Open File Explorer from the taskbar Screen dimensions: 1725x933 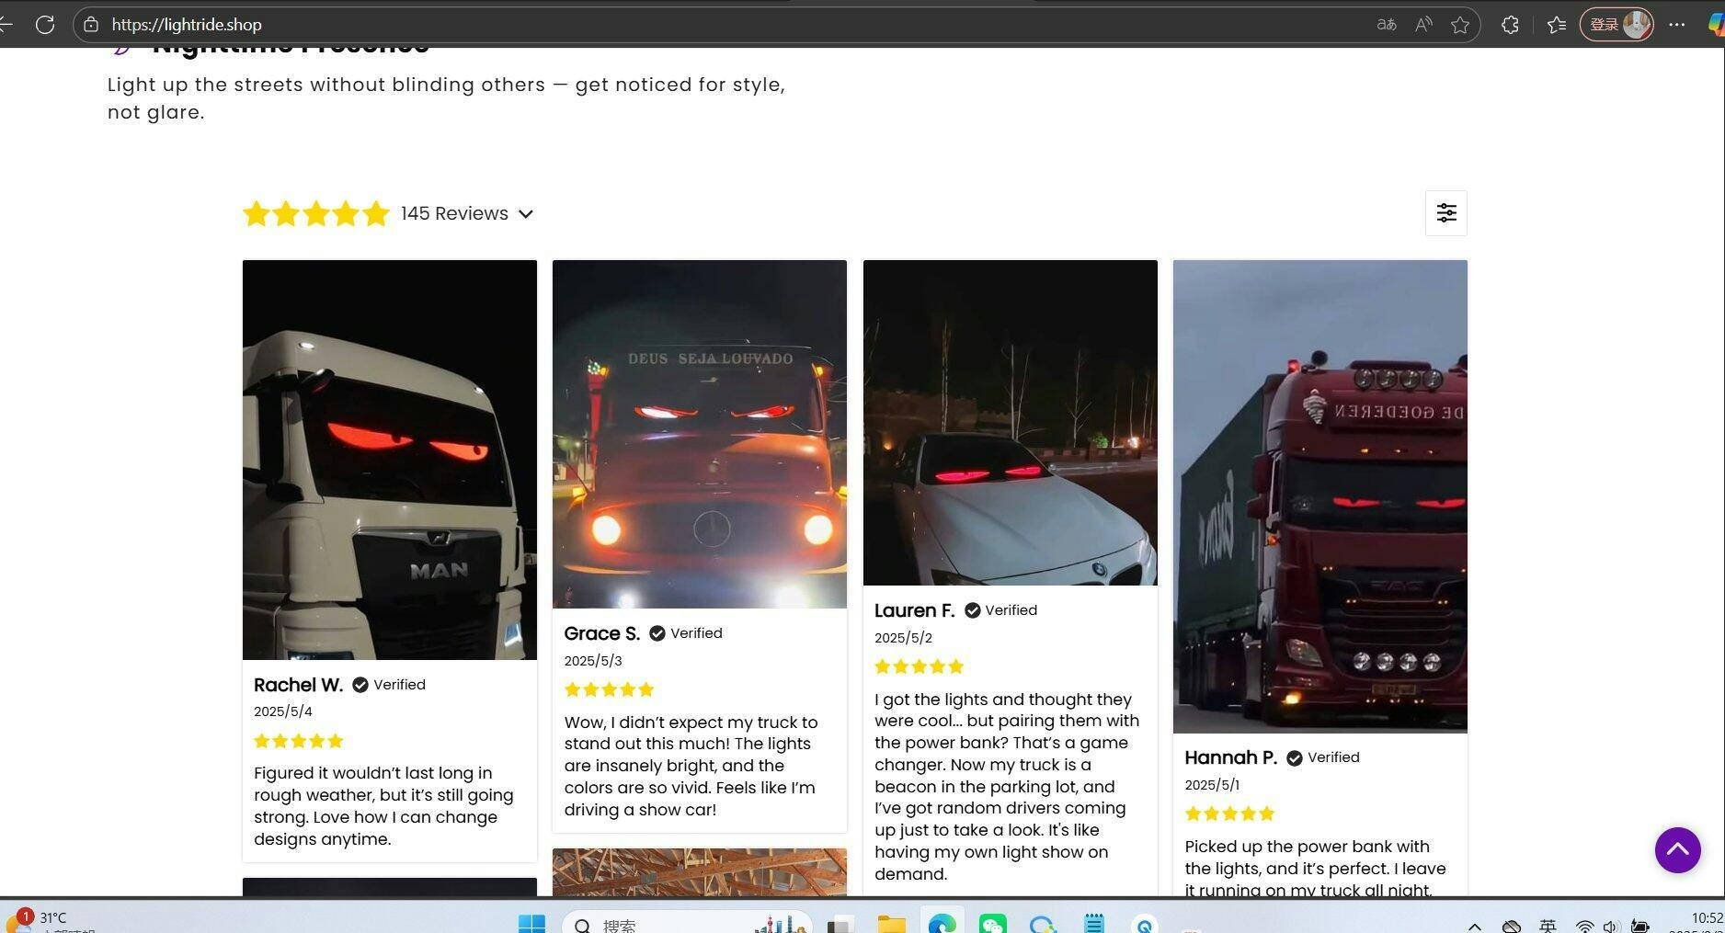(890, 923)
